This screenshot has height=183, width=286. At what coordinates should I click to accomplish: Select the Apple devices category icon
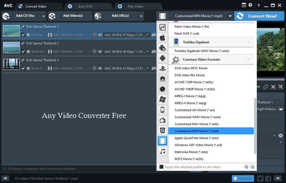point(162,38)
